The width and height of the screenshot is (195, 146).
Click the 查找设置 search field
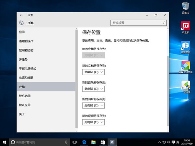(x=136, y=23)
